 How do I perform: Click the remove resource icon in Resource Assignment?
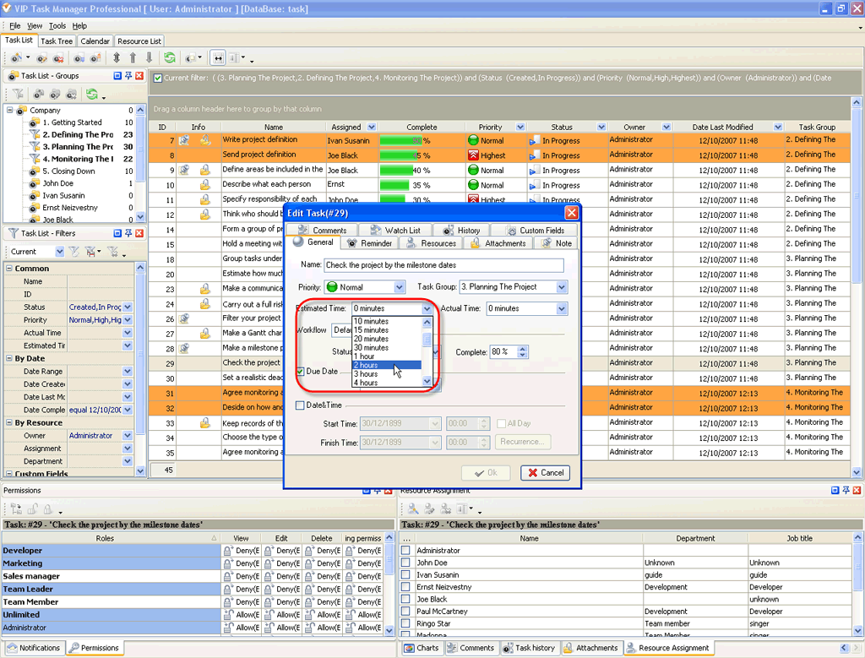[446, 509]
